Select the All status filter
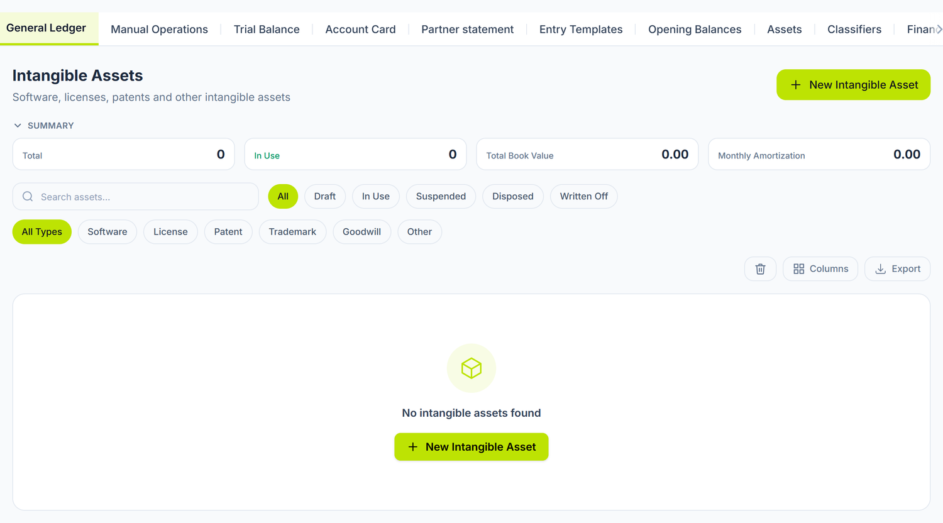The width and height of the screenshot is (943, 523). [283, 197]
